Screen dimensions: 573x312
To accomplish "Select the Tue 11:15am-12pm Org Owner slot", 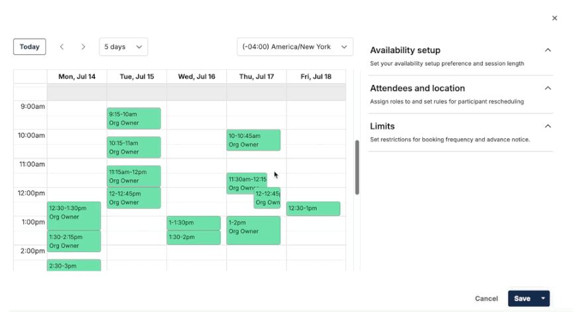I will (134, 177).
